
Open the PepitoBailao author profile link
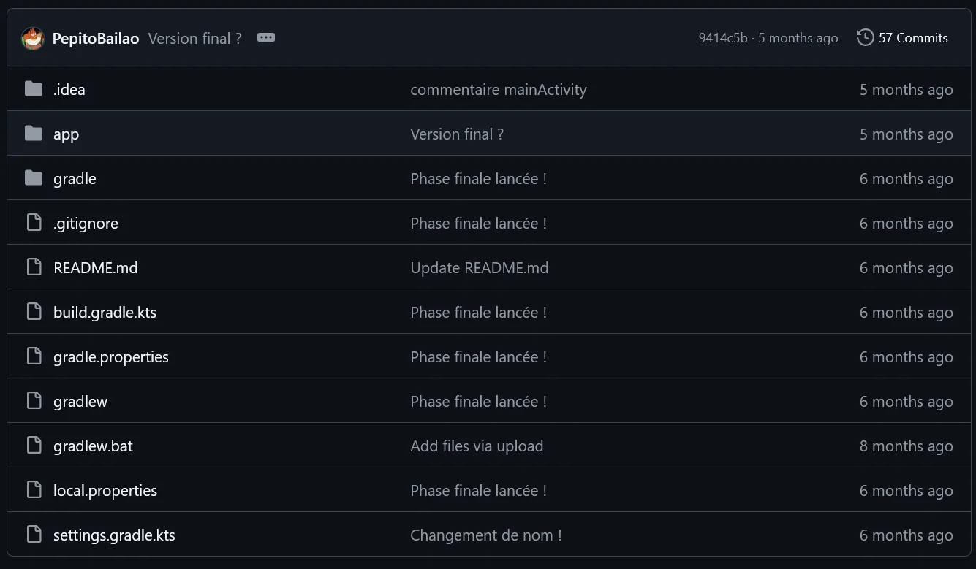(x=96, y=39)
